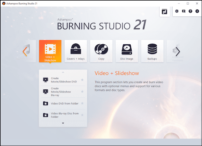
Task: Click the Ashampoo flame icon in the title bar
Action: [4, 3]
